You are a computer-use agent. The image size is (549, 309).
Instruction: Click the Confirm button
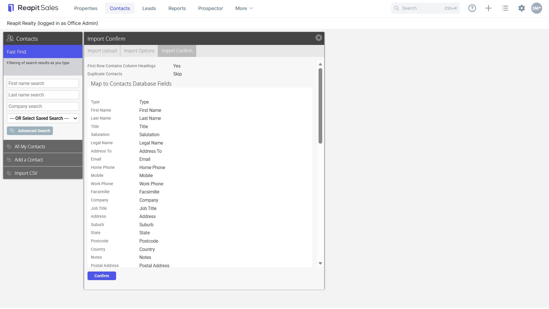click(x=102, y=276)
